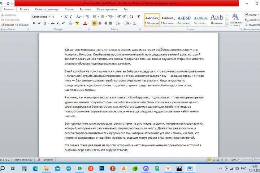
Task: Toggle paragraph marks display (¶)
Action: pos(139,17)
